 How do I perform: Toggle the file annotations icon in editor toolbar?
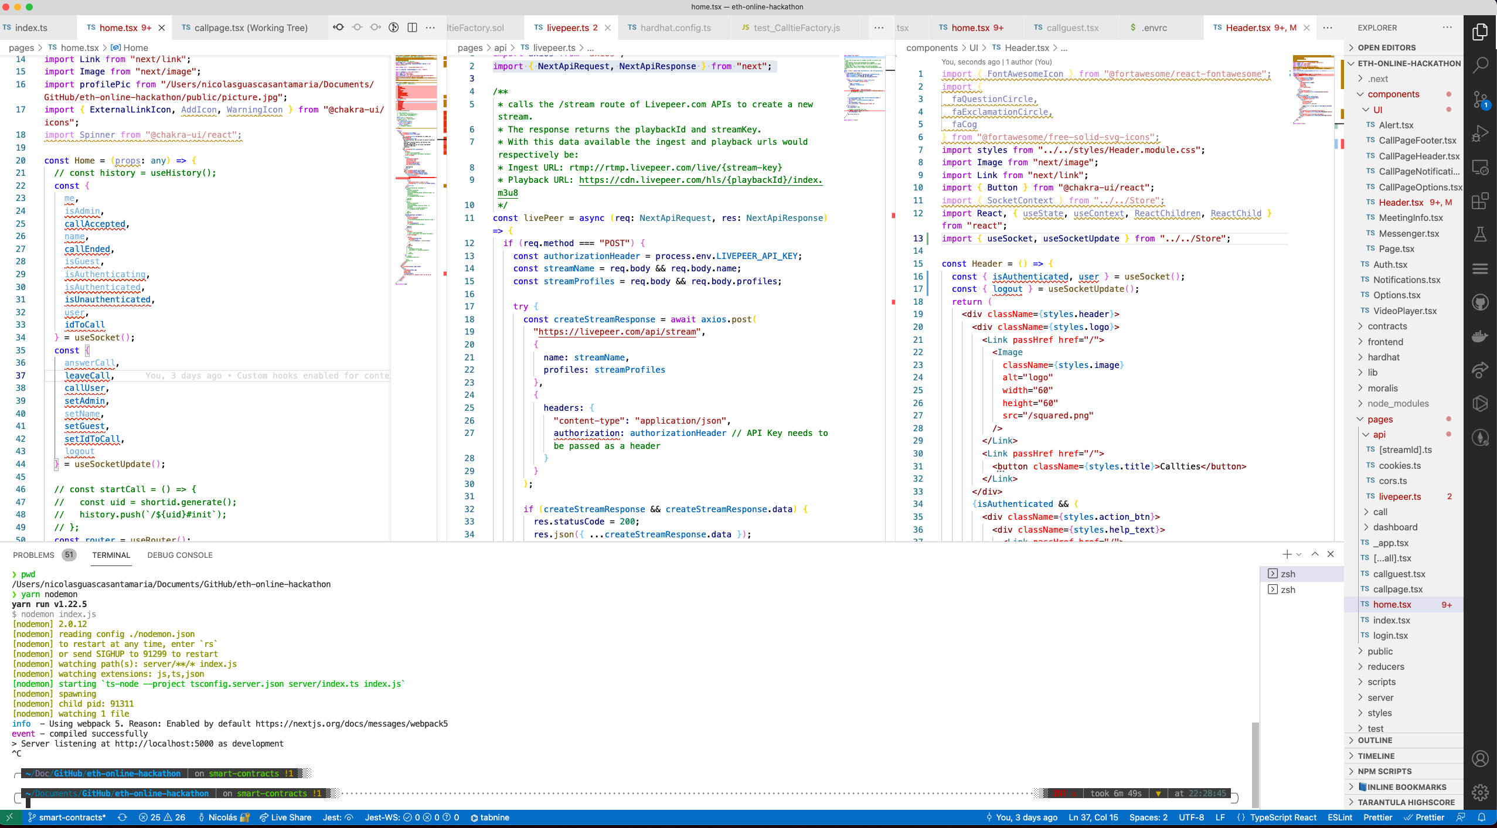point(394,28)
